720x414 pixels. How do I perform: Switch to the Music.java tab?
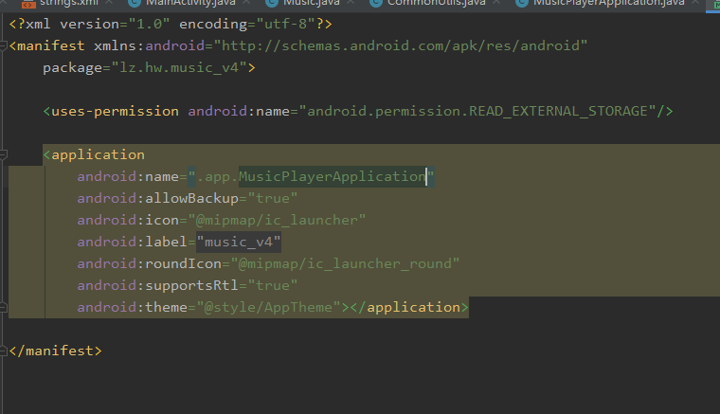[x=311, y=3]
